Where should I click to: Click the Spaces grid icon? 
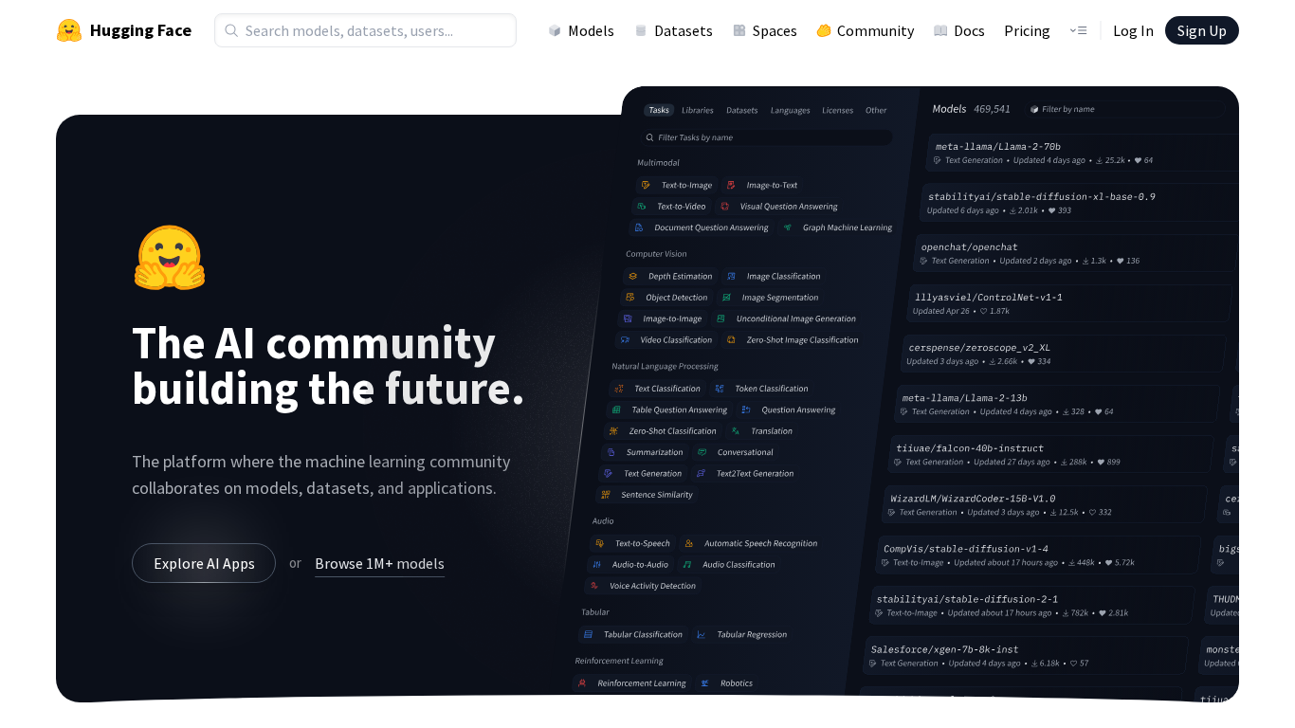(x=739, y=30)
